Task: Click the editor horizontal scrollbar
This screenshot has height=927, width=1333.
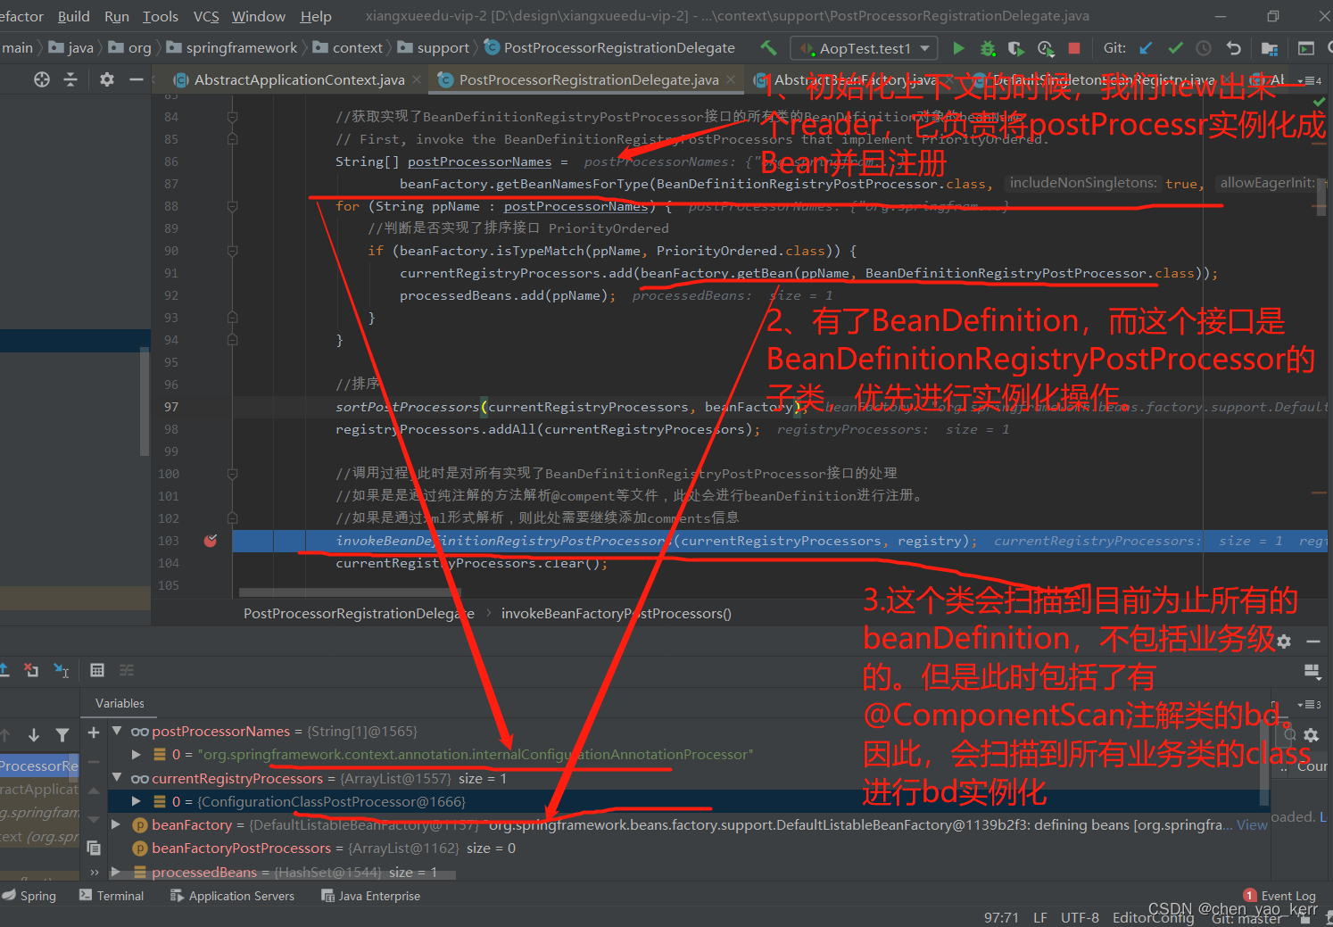Action: click(348, 592)
